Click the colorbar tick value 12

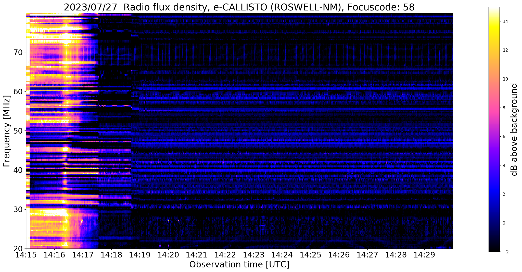coord(505,50)
